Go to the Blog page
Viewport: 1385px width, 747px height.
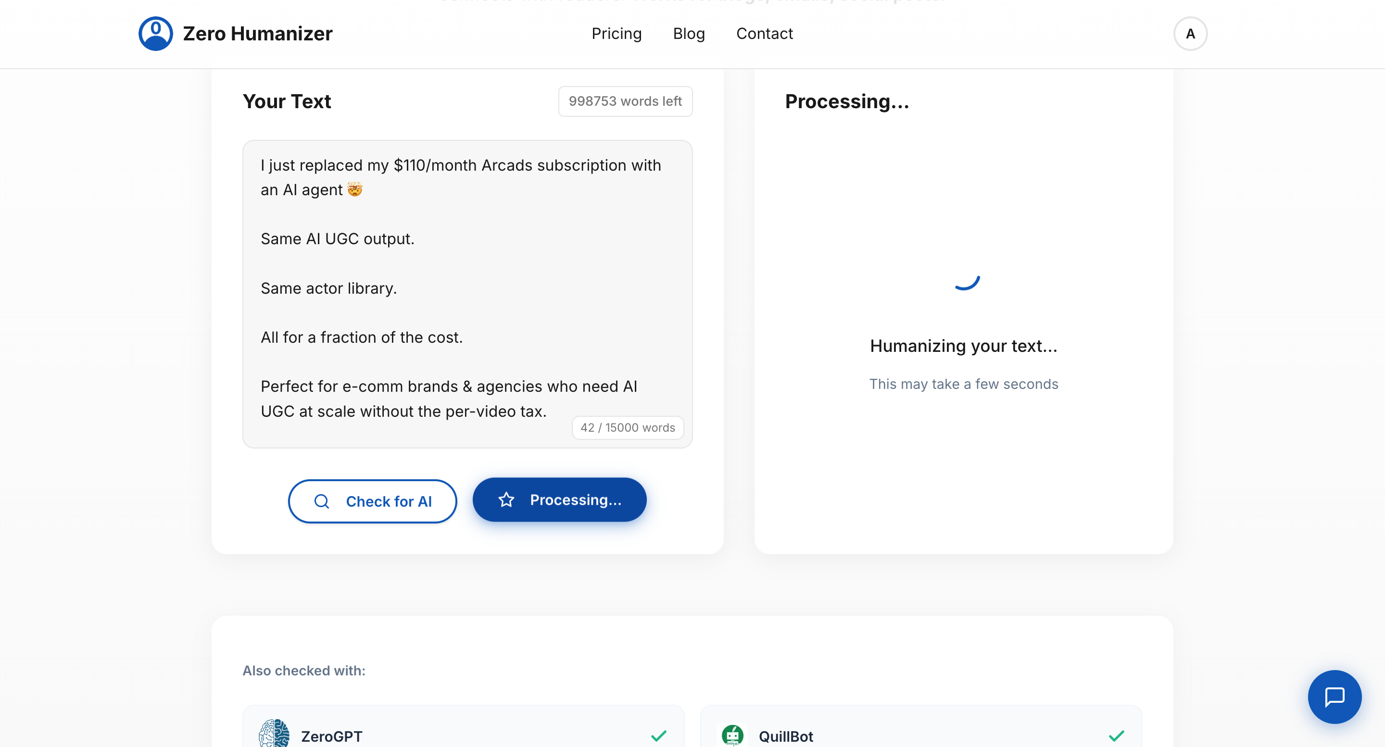point(688,33)
